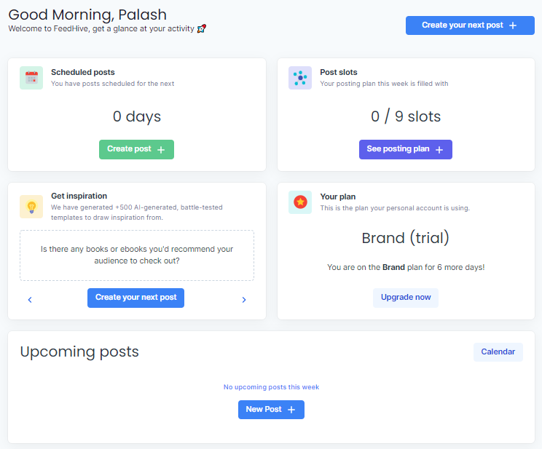Click the Your plan title
542x449 pixels.
[x=338, y=196]
